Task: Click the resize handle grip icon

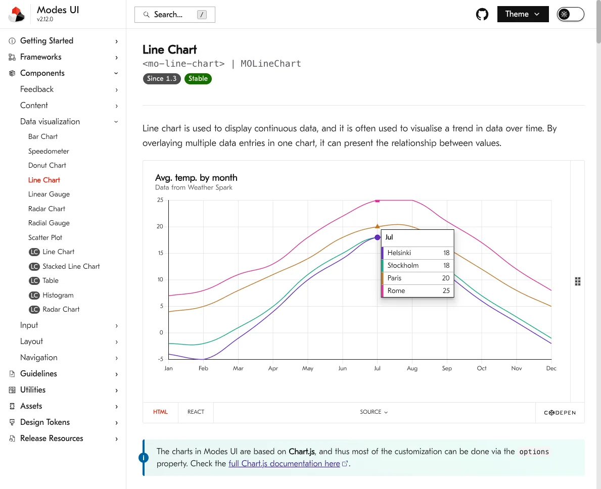Action: click(x=578, y=281)
